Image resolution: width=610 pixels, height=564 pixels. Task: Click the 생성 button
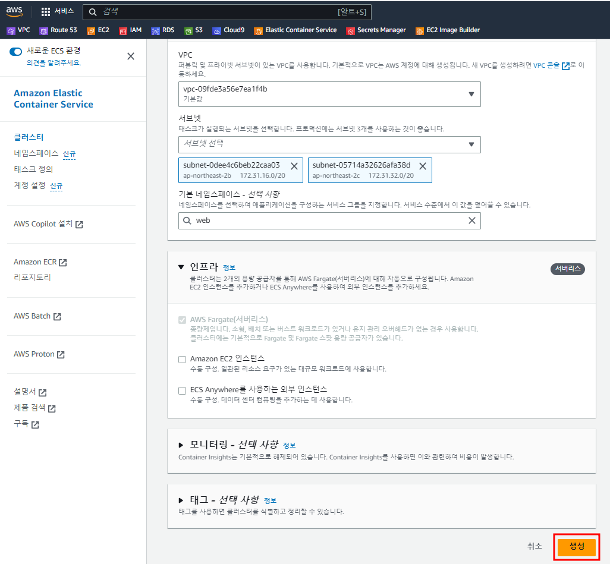576,547
